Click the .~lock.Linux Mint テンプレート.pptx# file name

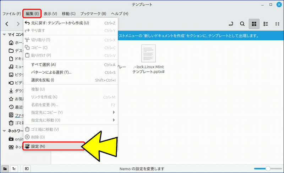(x=148, y=69)
